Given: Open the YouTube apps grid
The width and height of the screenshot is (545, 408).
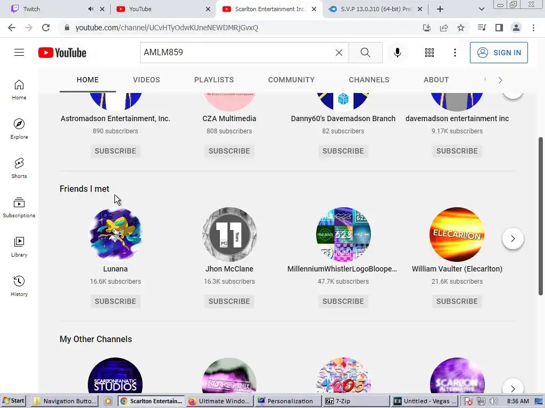Looking at the screenshot, I should [430, 53].
